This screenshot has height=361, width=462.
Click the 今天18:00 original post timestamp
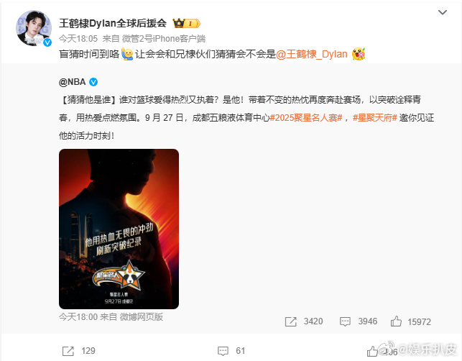(78, 317)
